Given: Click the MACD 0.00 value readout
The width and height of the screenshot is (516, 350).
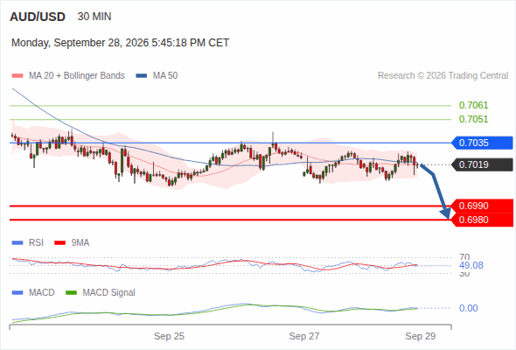Looking at the screenshot, I should [x=468, y=308].
